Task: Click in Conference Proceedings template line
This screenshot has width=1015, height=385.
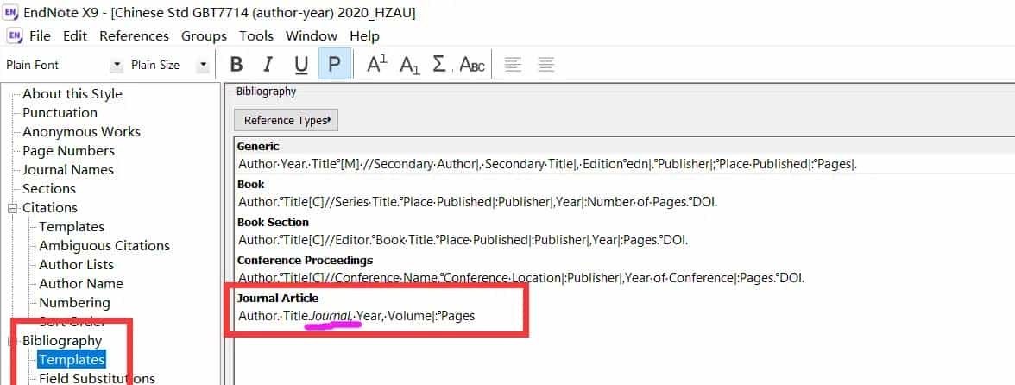Action: [x=520, y=278]
